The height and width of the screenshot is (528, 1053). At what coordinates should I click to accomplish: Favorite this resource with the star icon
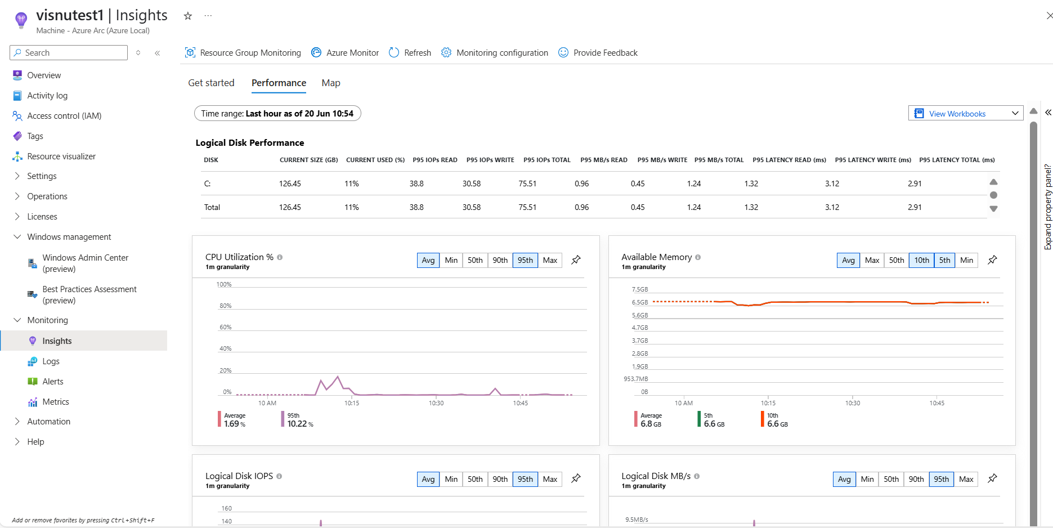(188, 16)
